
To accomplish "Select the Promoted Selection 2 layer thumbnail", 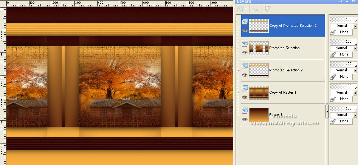I will click(x=259, y=71).
